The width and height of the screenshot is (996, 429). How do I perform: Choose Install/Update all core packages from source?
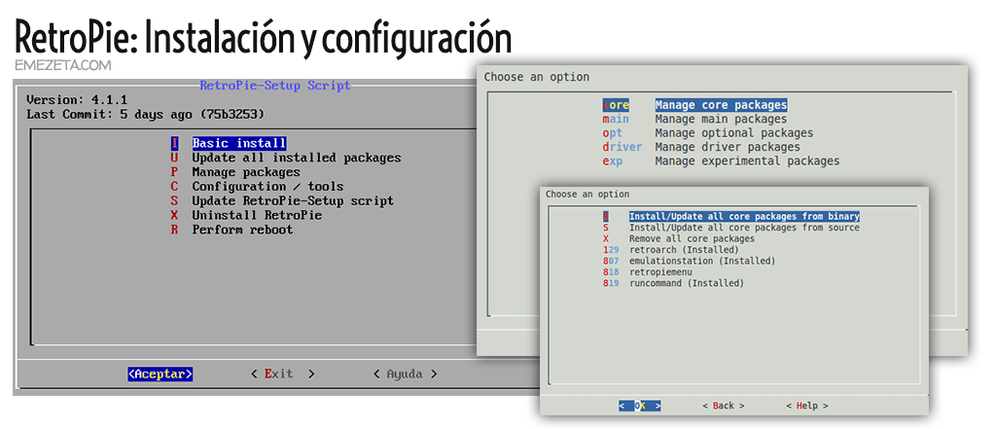coord(731,228)
